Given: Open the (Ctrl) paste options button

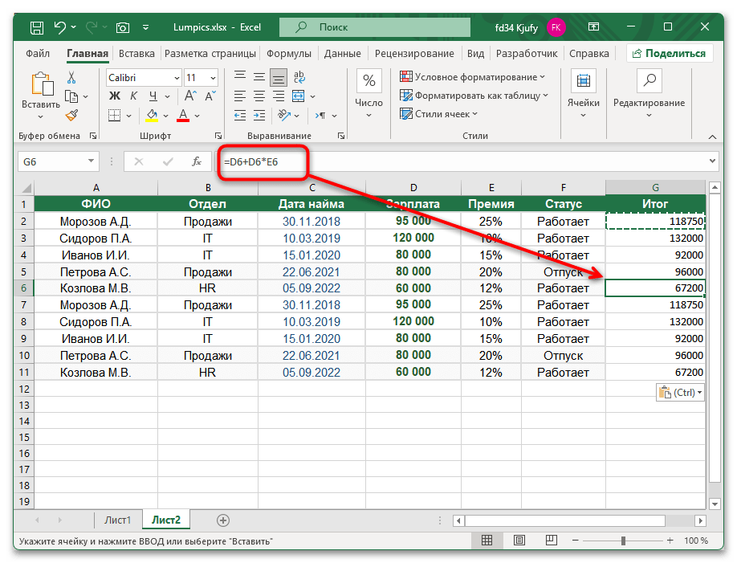Looking at the screenshot, I should 679,393.
